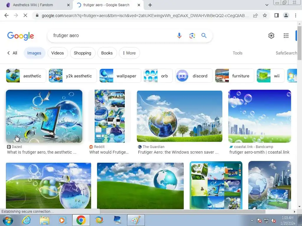The width and height of the screenshot is (302, 226).
Task: Click the network tray icon
Action: click(266, 220)
